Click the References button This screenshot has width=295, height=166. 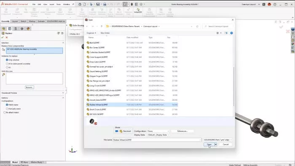[182, 131]
